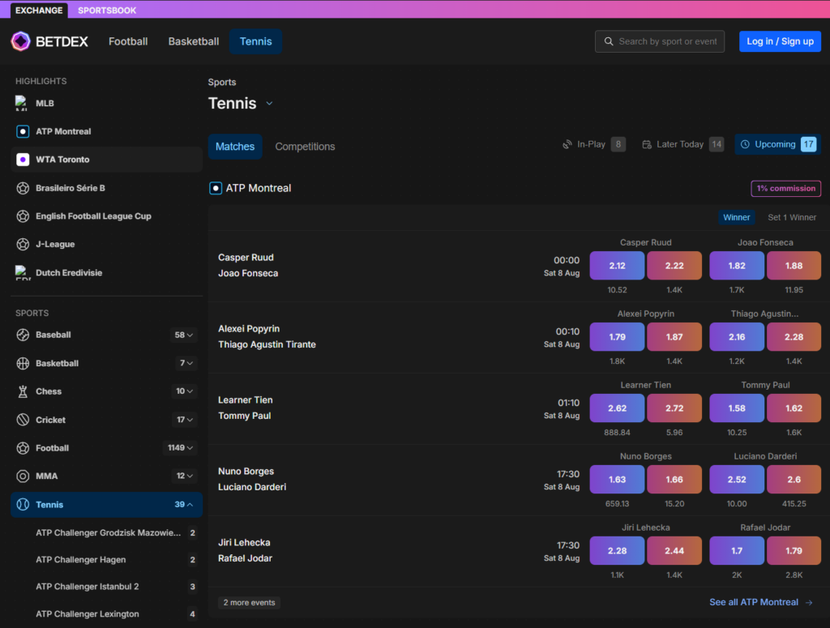Open Football in top navigation

128,41
